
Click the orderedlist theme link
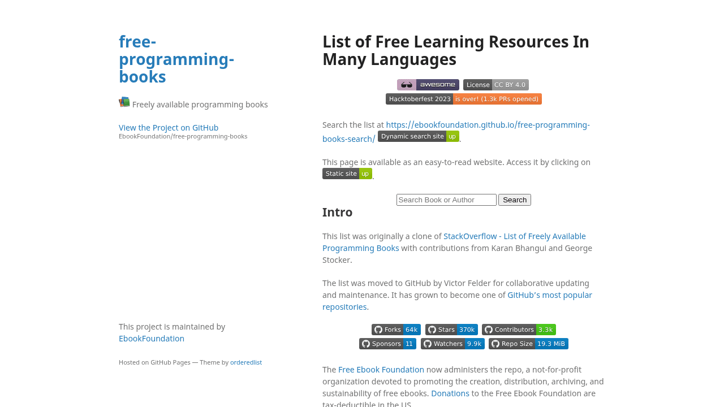pyautogui.click(x=246, y=362)
